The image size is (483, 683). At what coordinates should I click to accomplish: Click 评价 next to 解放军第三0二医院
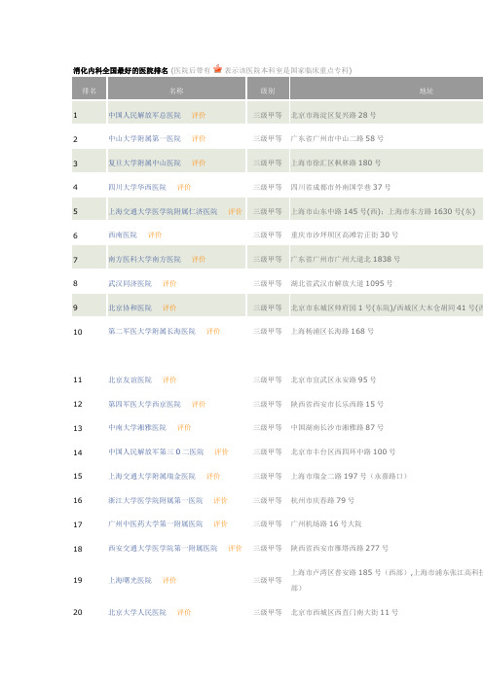tap(221, 452)
